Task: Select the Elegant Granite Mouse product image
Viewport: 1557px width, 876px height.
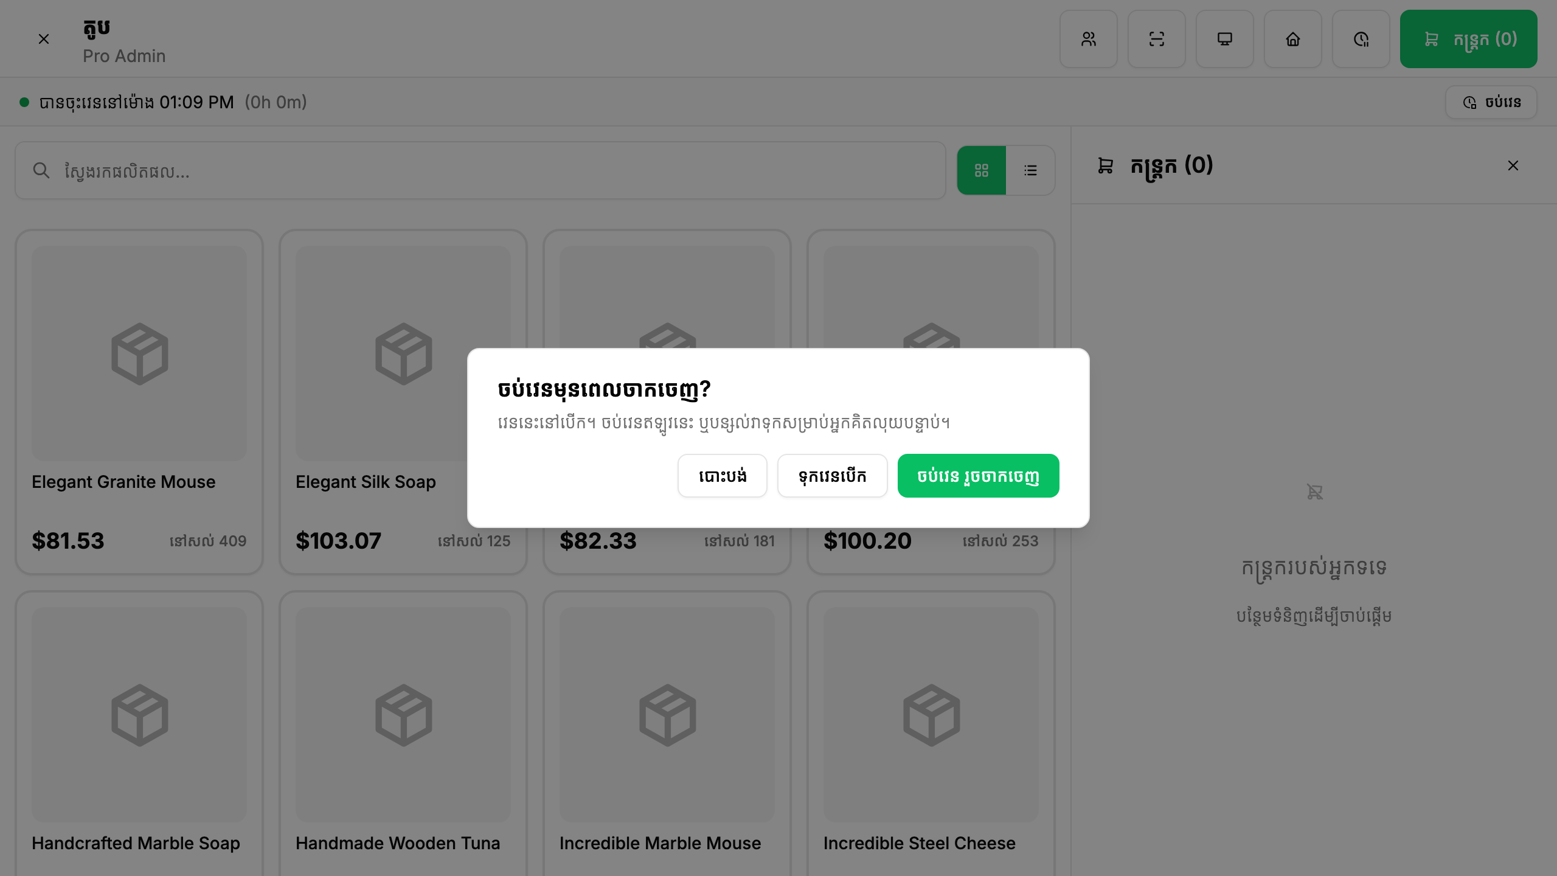Action: pyautogui.click(x=139, y=353)
